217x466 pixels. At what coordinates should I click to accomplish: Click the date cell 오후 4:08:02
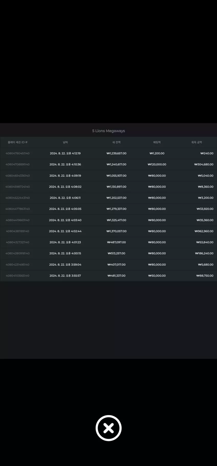(x=65, y=187)
